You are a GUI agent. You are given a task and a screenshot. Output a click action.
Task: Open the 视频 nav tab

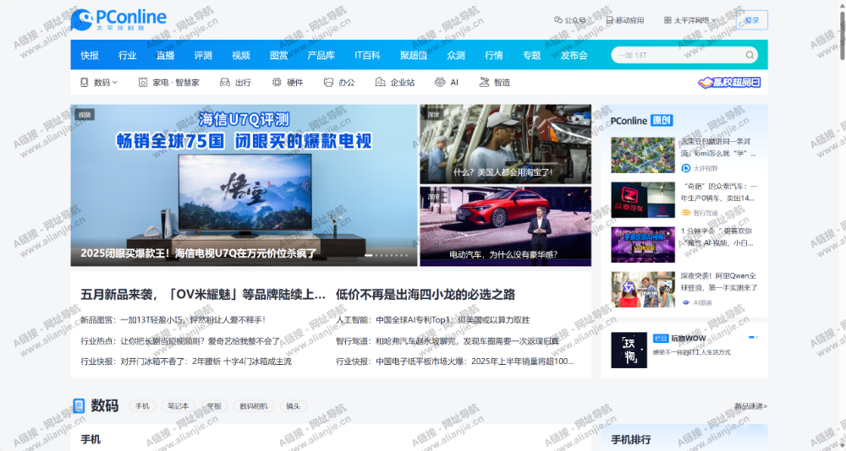(x=240, y=55)
